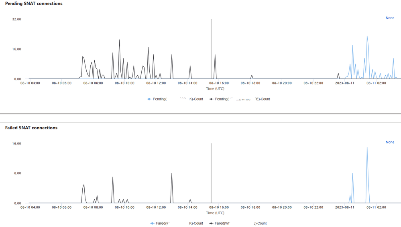Image resolution: width=401 pixels, height=227 pixels.
Task: Click the 16.00 y-axis label in Failed chart
Action: point(16,143)
